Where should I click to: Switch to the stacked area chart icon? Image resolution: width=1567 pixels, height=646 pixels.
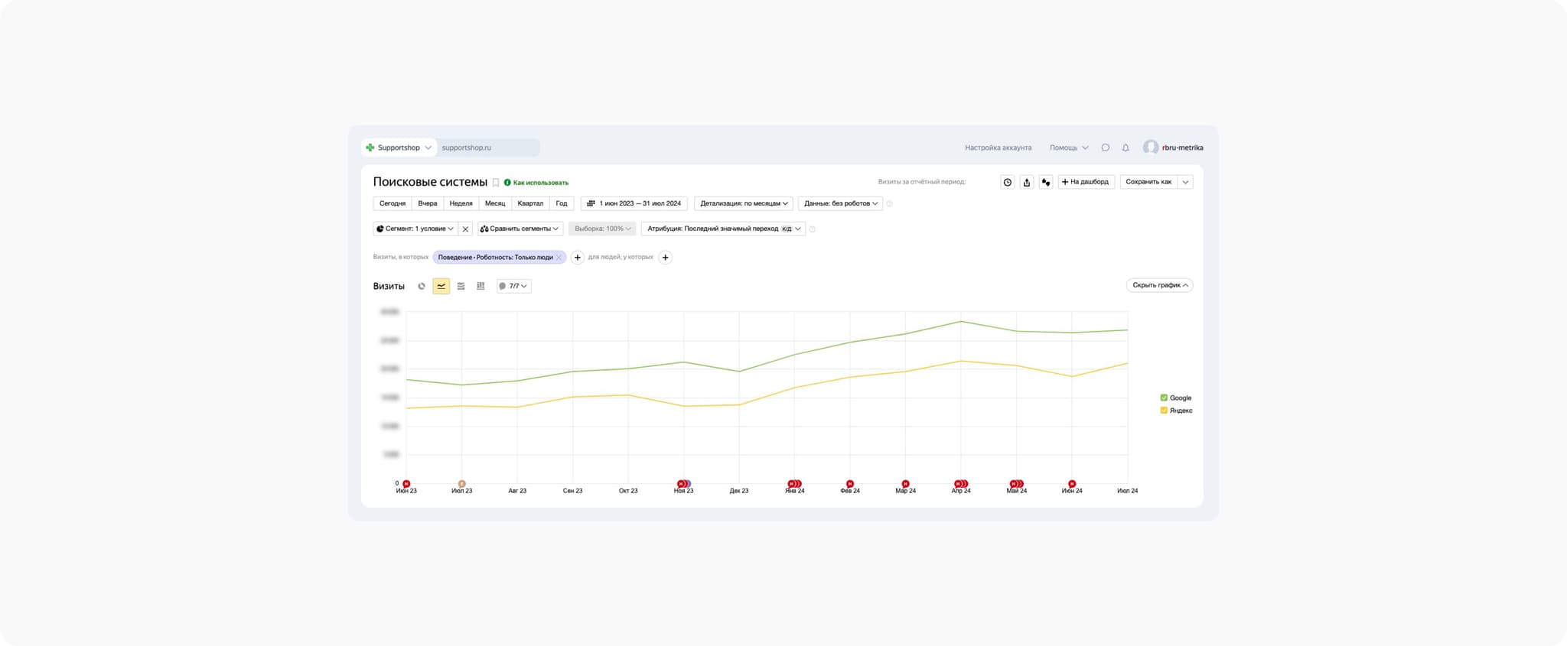[x=461, y=286]
